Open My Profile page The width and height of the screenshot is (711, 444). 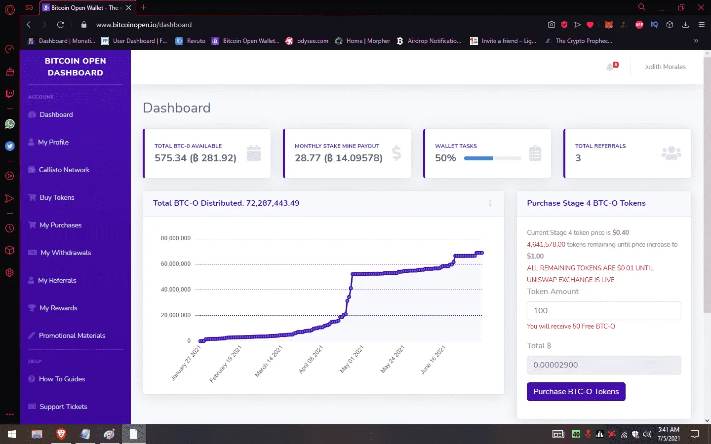[53, 142]
